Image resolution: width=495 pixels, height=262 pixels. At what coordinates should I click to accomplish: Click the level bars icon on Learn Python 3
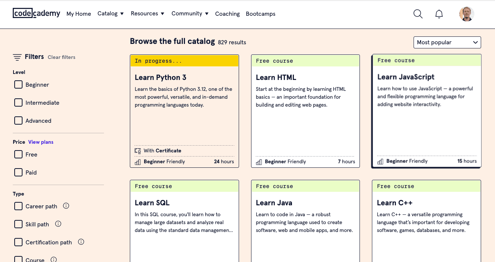(x=138, y=162)
